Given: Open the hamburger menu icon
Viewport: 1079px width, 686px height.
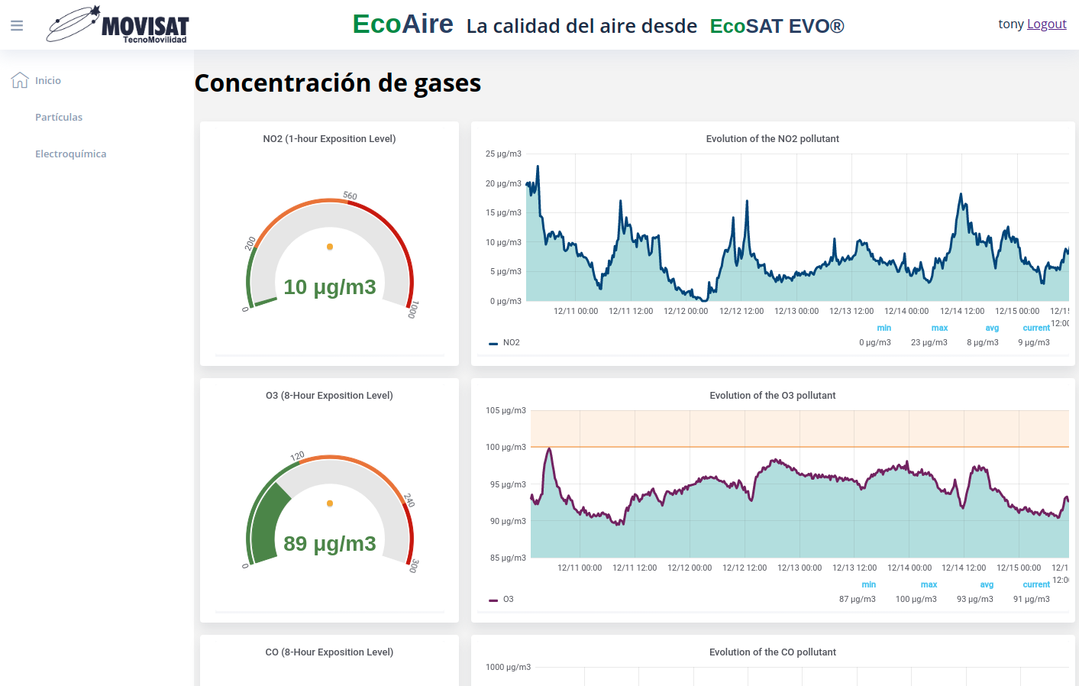Looking at the screenshot, I should pos(17,26).
